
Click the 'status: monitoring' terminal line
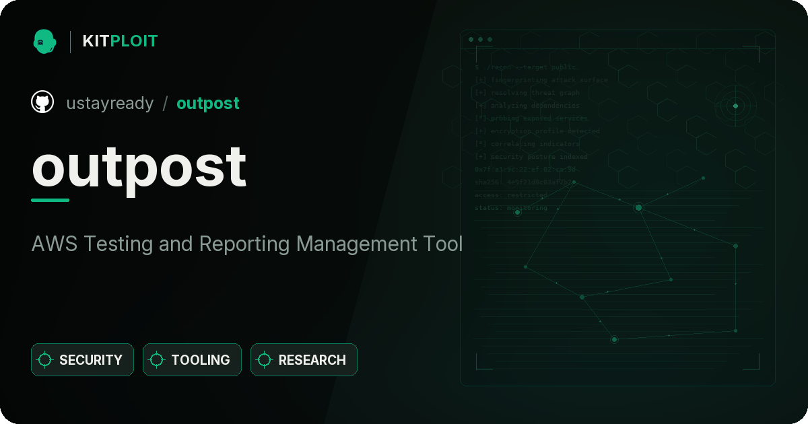tap(511, 208)
